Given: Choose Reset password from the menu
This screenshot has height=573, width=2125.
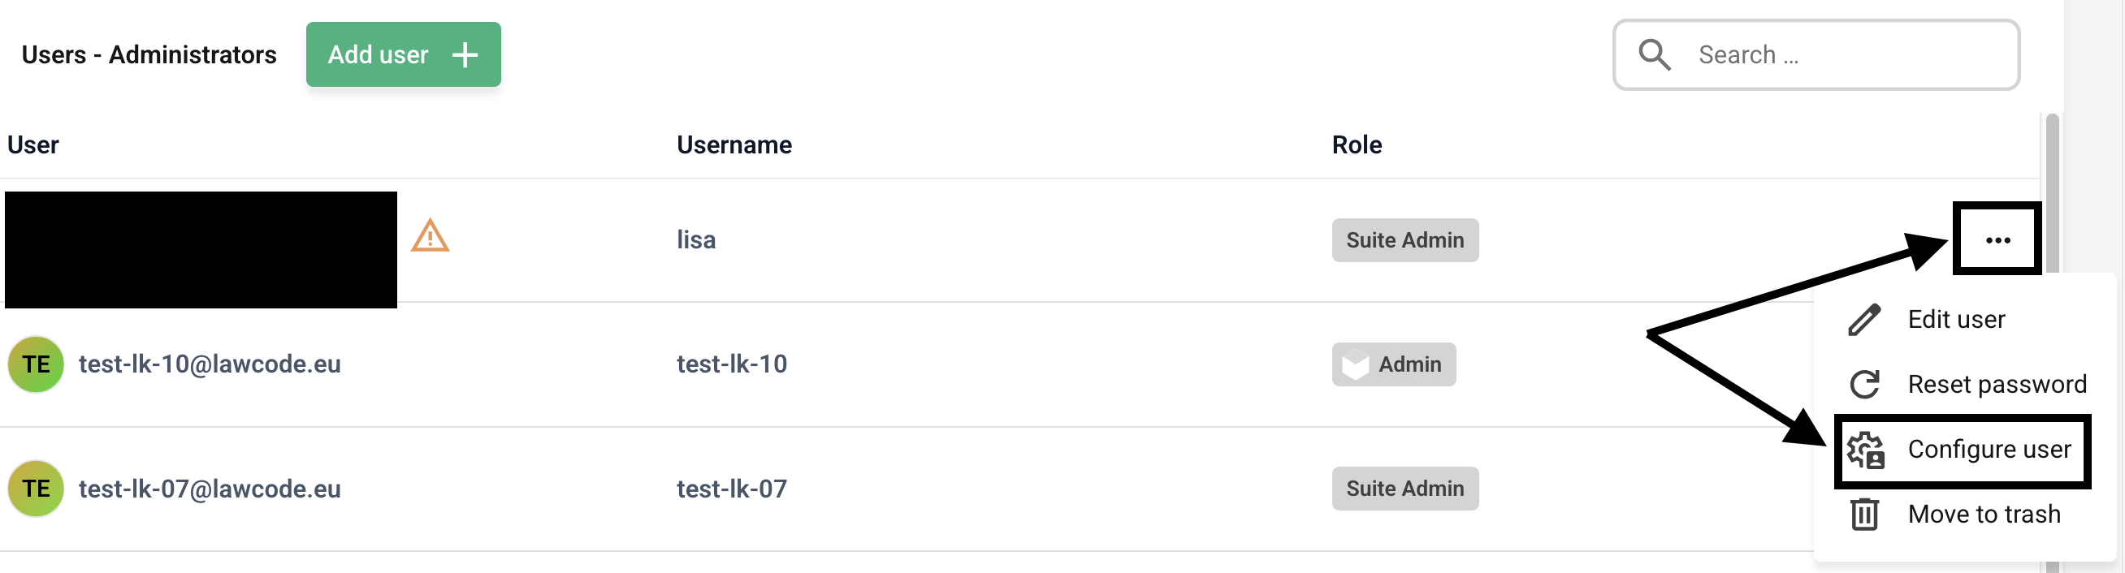Looking at the screenshot, I should tap(1997, 384).
